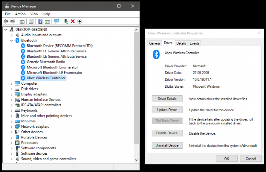Click the Update driver green arrow icon
Viewport: 266px width, 172px height.
coord(66,21)
